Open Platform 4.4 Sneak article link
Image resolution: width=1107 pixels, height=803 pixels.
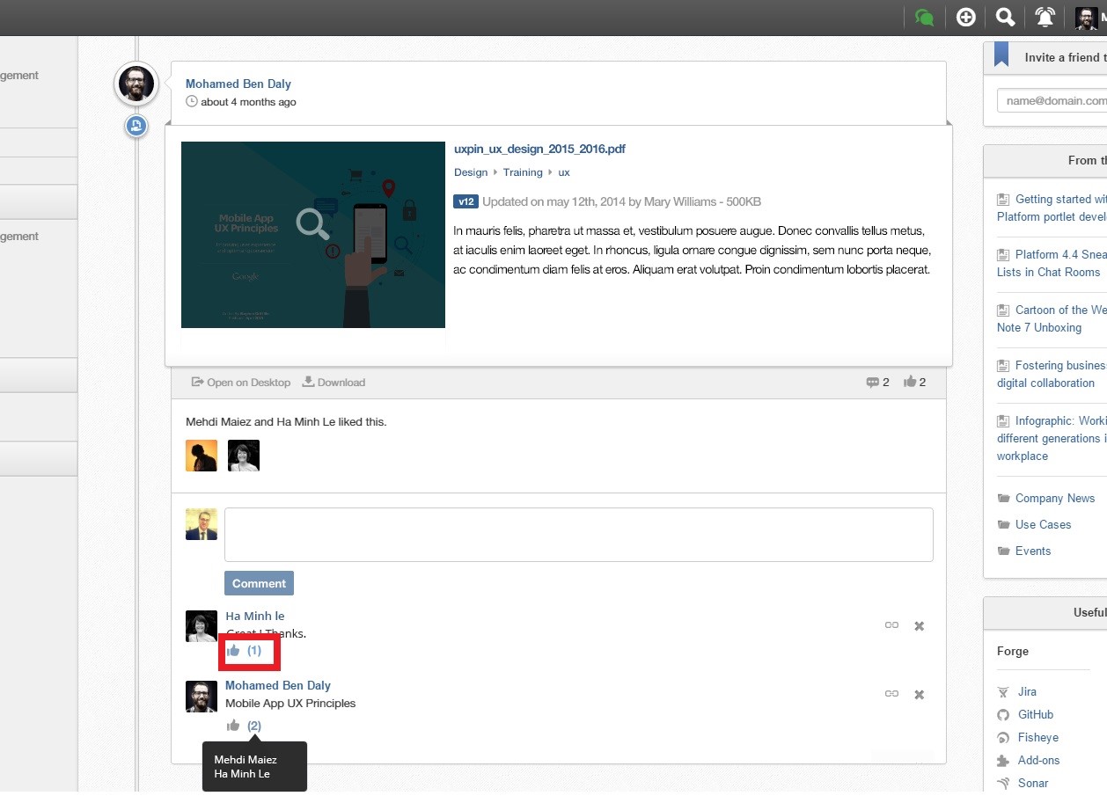[x=1052, y=263]
